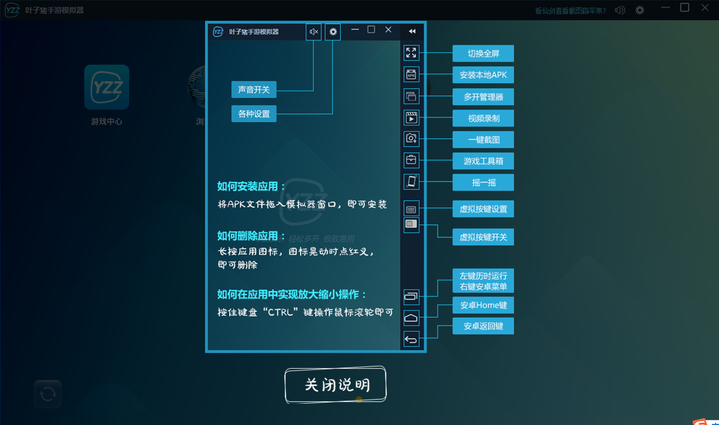Trigger the 摇一摇 shake function
The width and height of the screenshot is (719, 425).
tap(411, 181)
